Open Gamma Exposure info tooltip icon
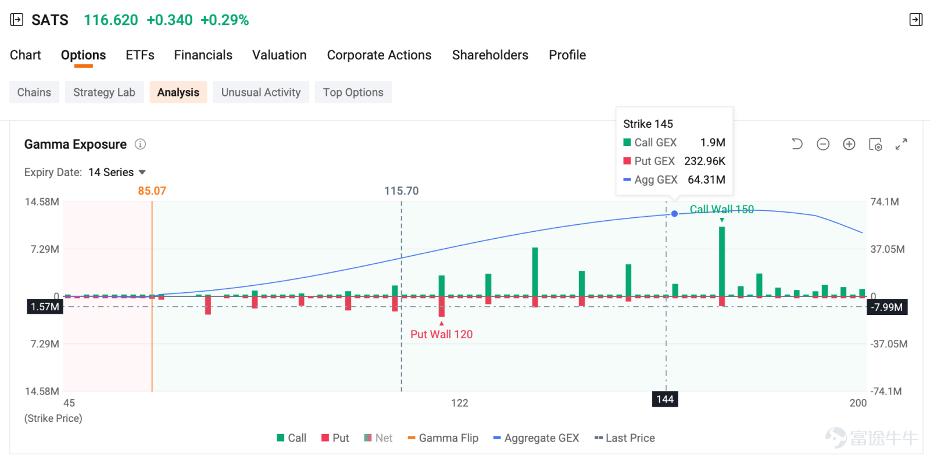This screenshot has width=930, height=459. (140, 144)
